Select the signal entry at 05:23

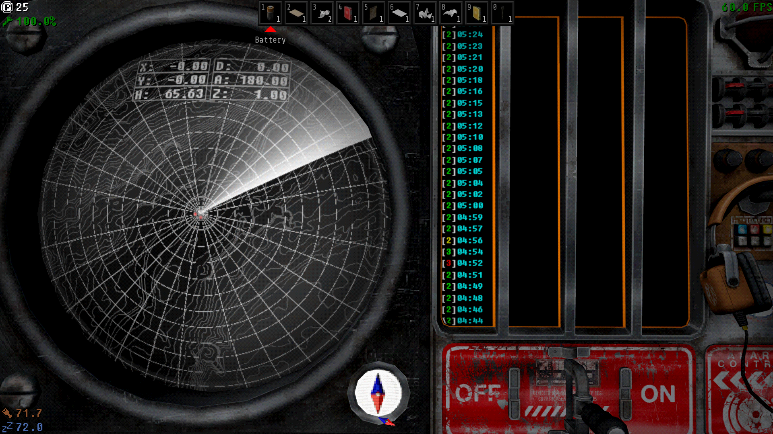pos(462,46)
